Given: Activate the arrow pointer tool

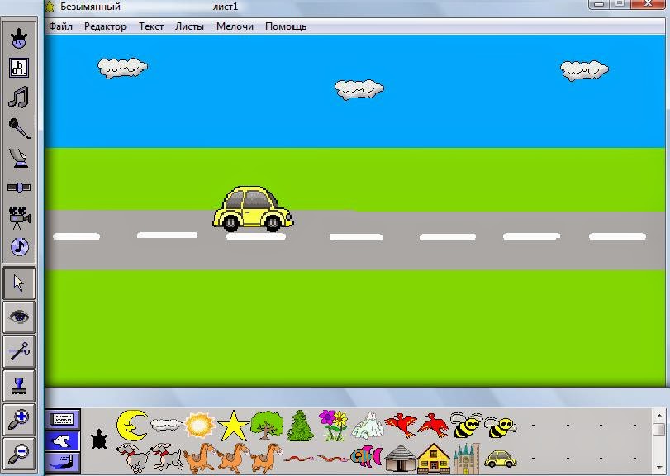Looking at the screenshot, I should click(x=19, y=283).
